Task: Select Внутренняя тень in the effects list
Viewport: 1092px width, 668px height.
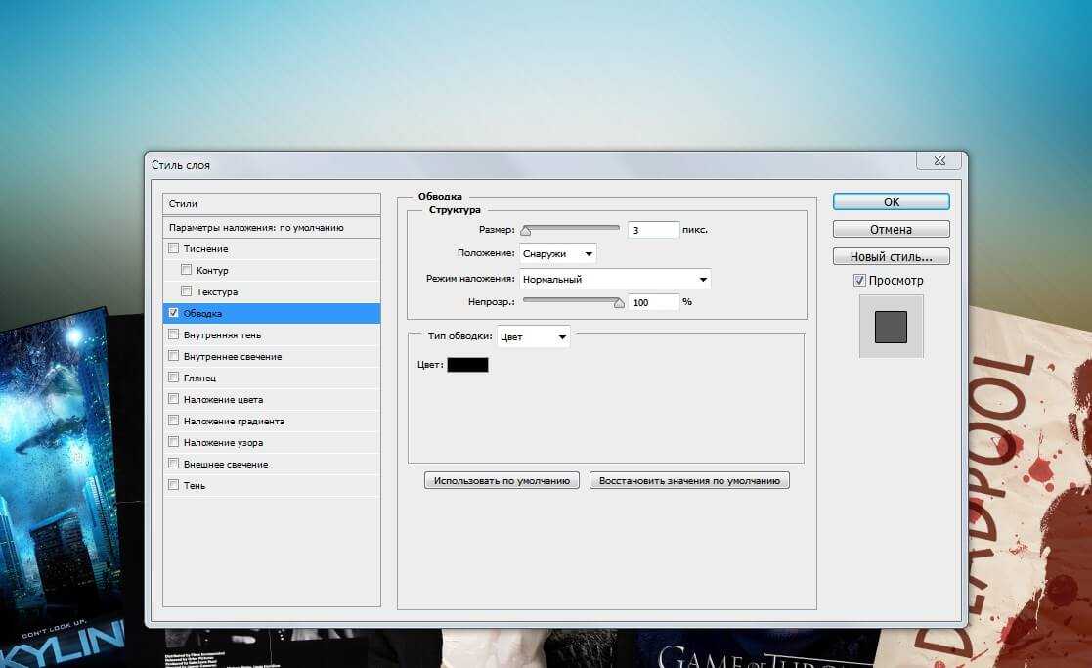Action: tap(222, 335)
